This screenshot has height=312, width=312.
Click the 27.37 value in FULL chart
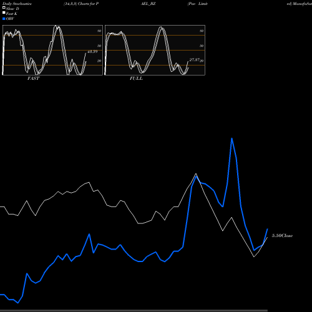[195, 60]
